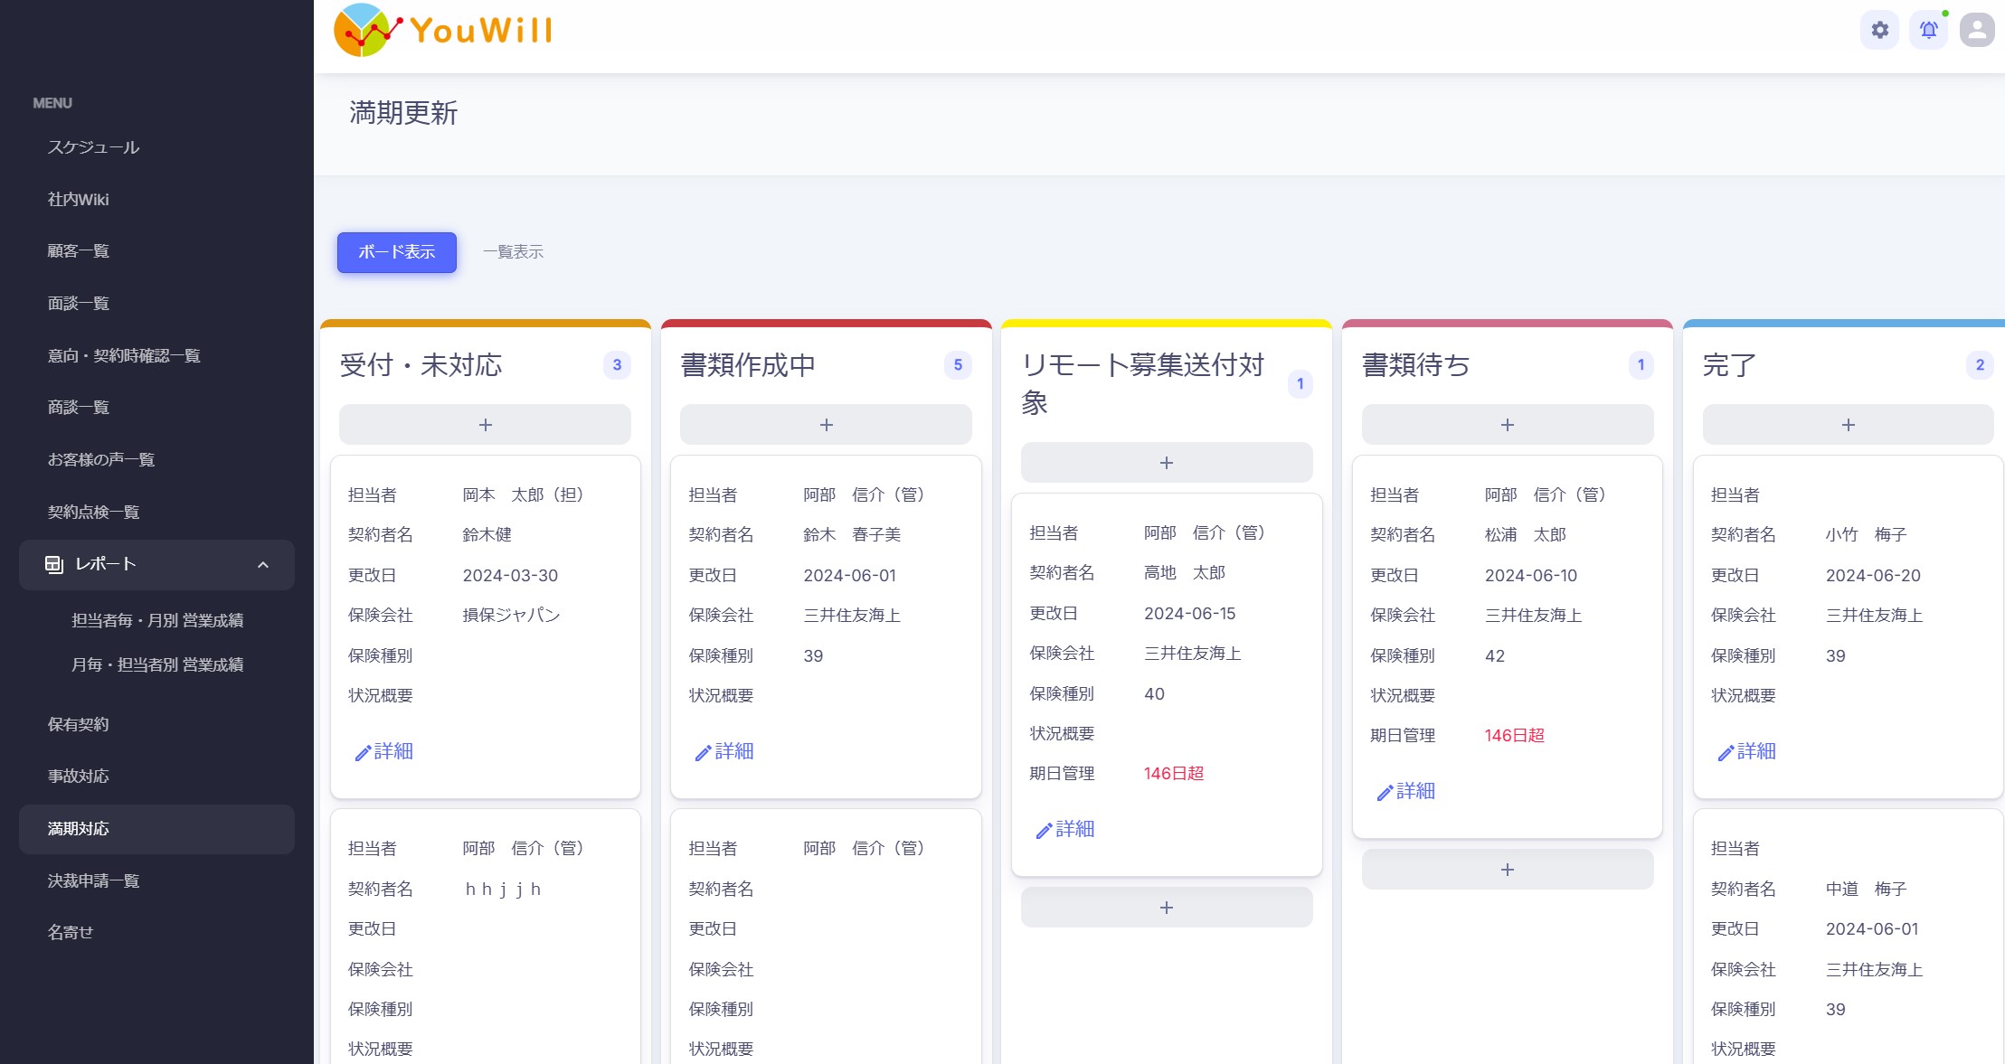Add a card at top of 書類待ち
The height and width of the screenshot is (1064, 2005).
tap(1508, 424)
